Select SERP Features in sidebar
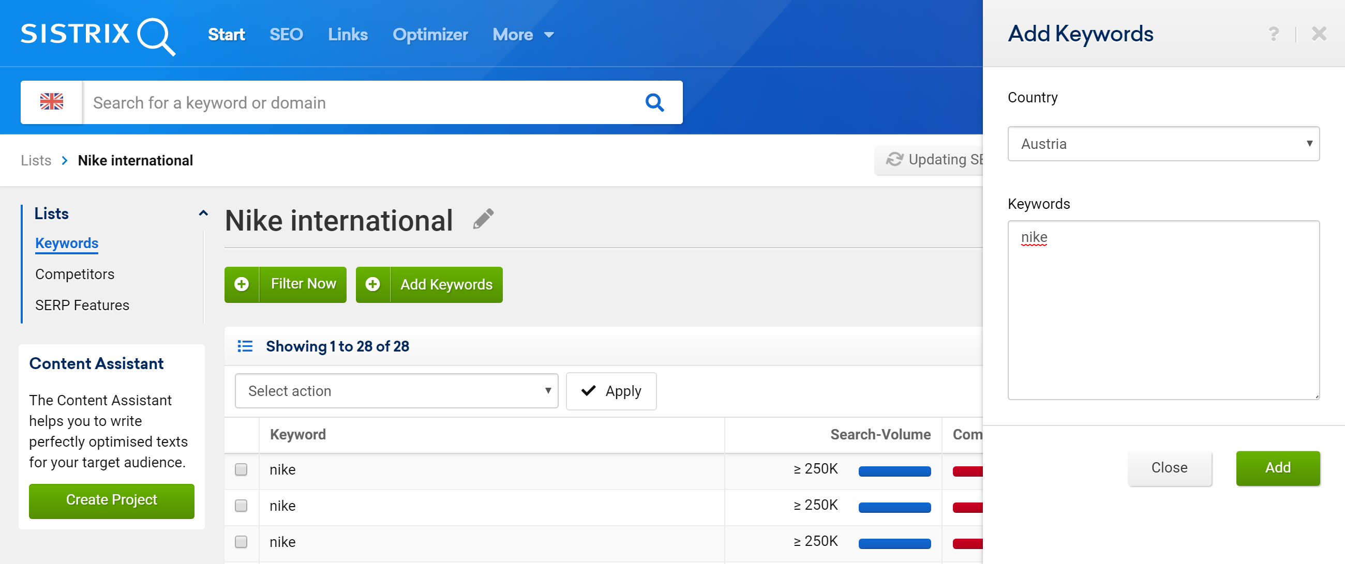This screenshot has height=564, width=1345. tap(82, 305)
